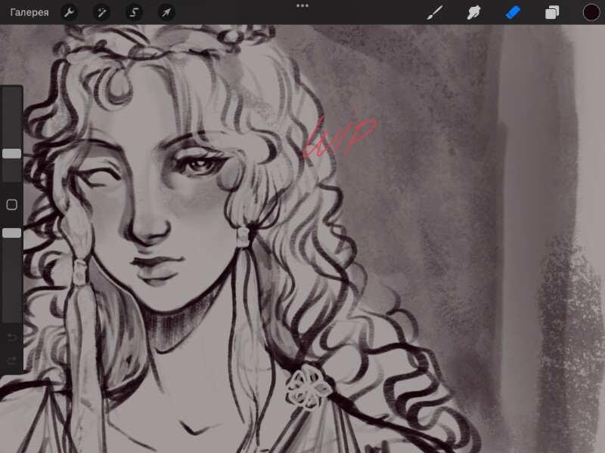This screenshot has height=453, width=605.
Task: Select the Brush tool
Action: point(435,12)
